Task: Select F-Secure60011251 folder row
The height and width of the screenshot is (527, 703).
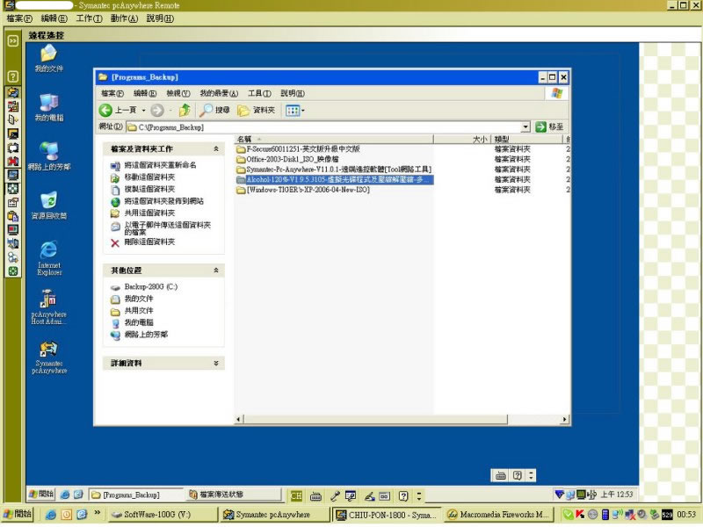Action: pos(298,148)
